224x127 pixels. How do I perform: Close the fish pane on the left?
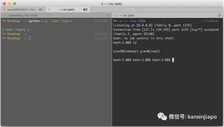pyautogui.click(x=4, y=15)
